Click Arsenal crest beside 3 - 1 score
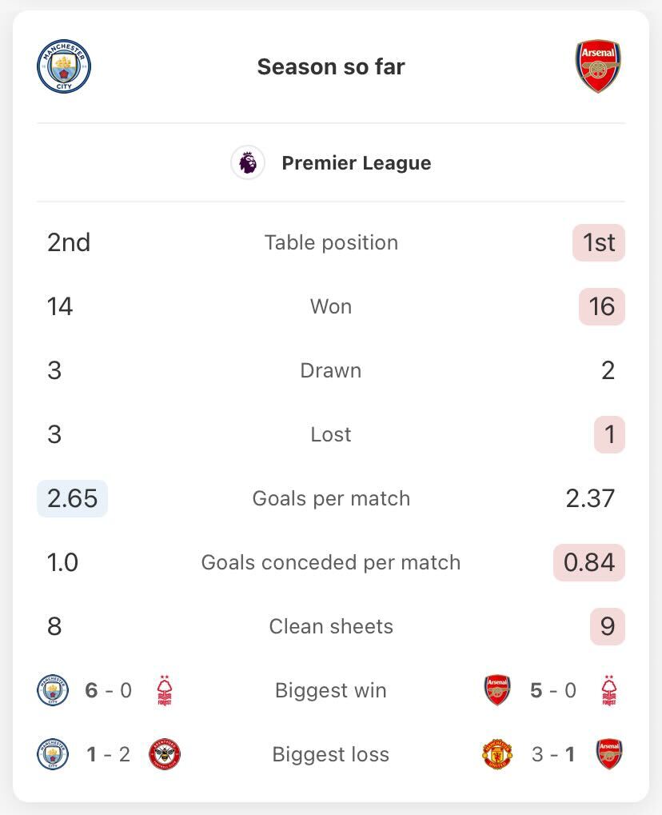 click(609, 754)
